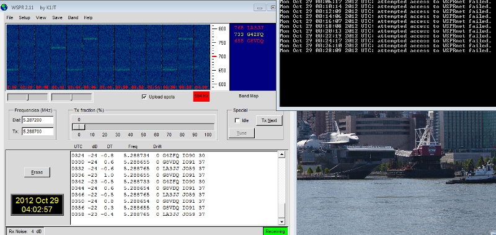Click the 0336 G8VDQ decode row

click(x=138, y=175)
